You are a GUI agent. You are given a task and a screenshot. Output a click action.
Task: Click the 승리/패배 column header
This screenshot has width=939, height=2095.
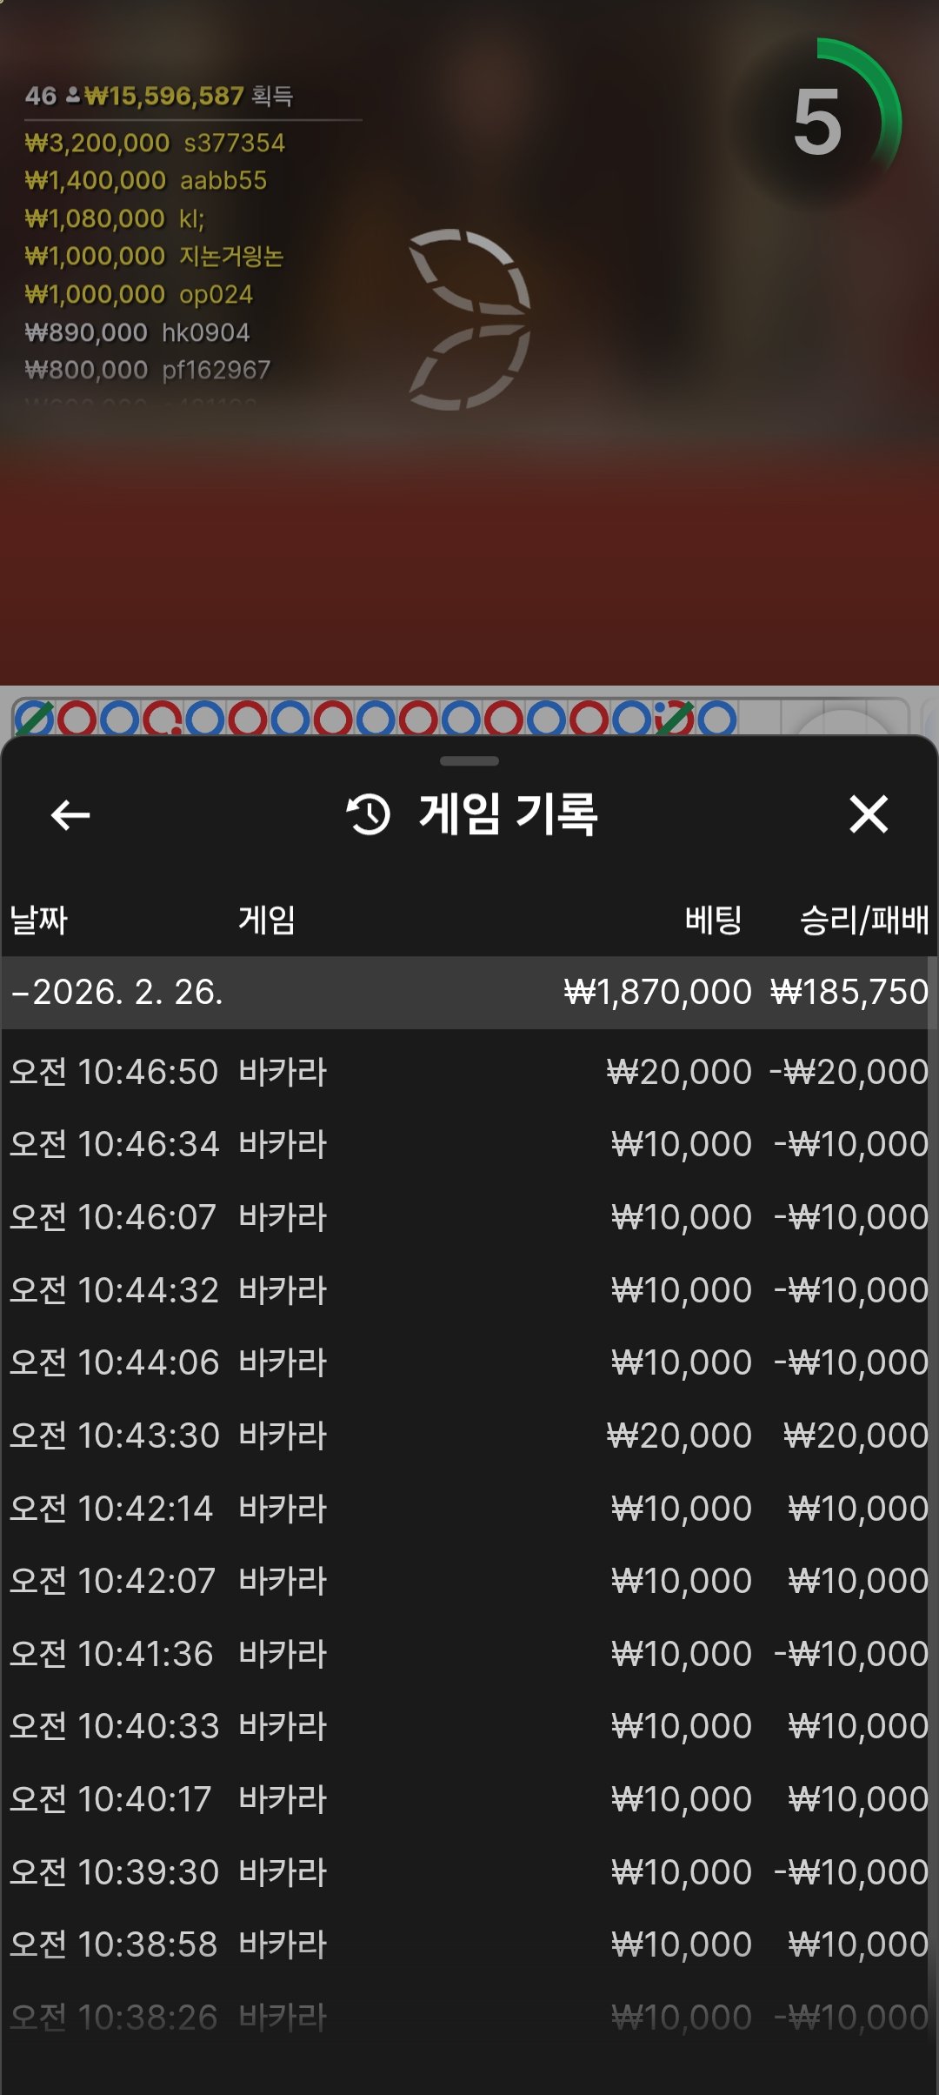pos(863,920)
